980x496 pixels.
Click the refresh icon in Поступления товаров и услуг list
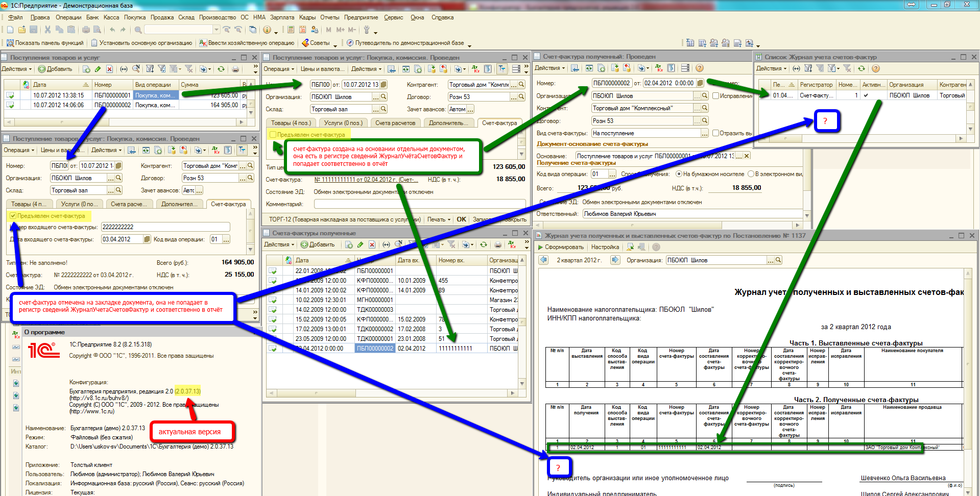(x=221, y=69)
